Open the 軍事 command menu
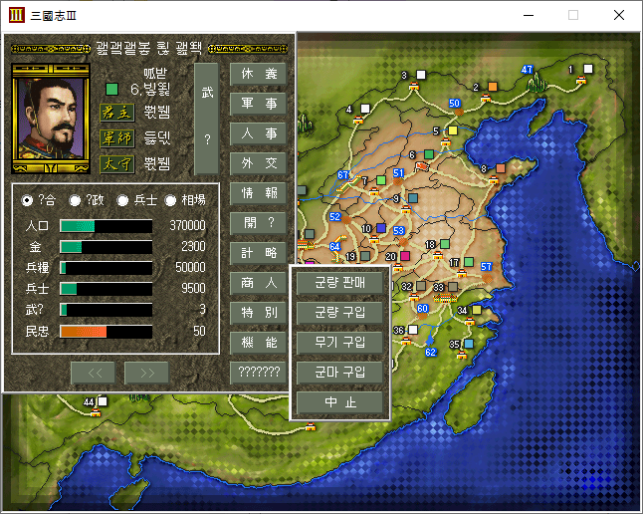Screen dimensions: 643x514 259,104
